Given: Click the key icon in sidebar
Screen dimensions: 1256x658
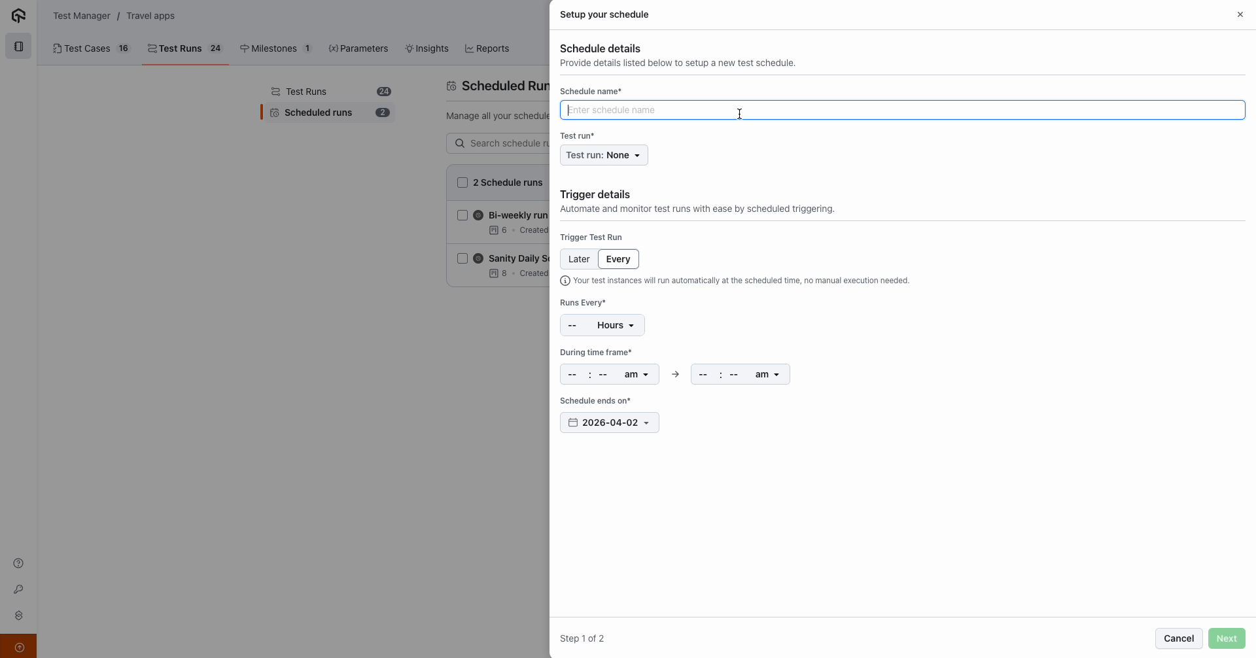Looking at the screenshot, I should tap(18, 589).
